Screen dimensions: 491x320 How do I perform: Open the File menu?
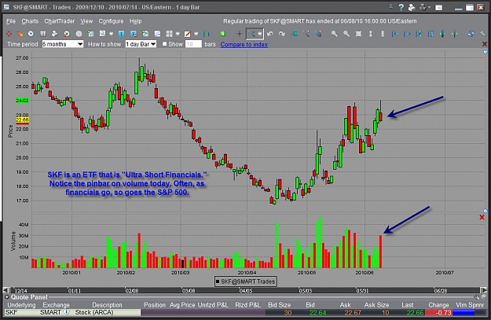pyautogui.click(x=11, y=21)
